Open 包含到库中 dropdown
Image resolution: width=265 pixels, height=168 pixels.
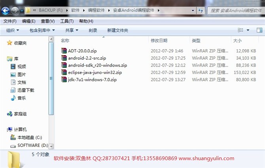pyautogui.click(x=42, y=30)
